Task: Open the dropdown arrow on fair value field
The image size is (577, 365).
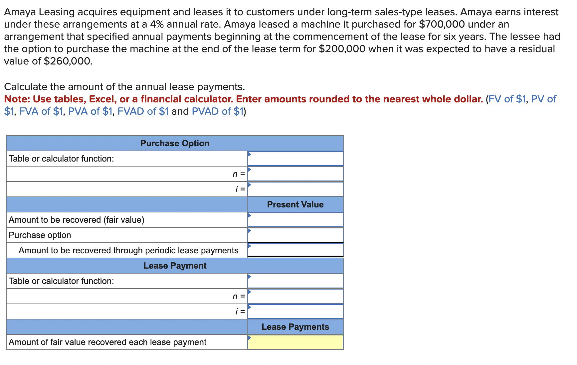Action: tap(249, 216)
